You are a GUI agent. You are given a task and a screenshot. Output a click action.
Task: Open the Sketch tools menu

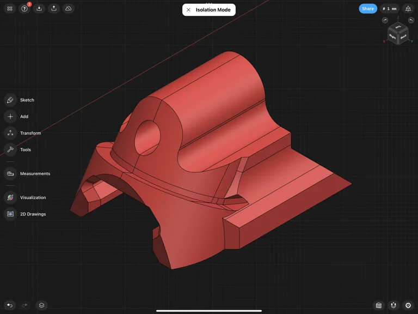coord(10,100)
